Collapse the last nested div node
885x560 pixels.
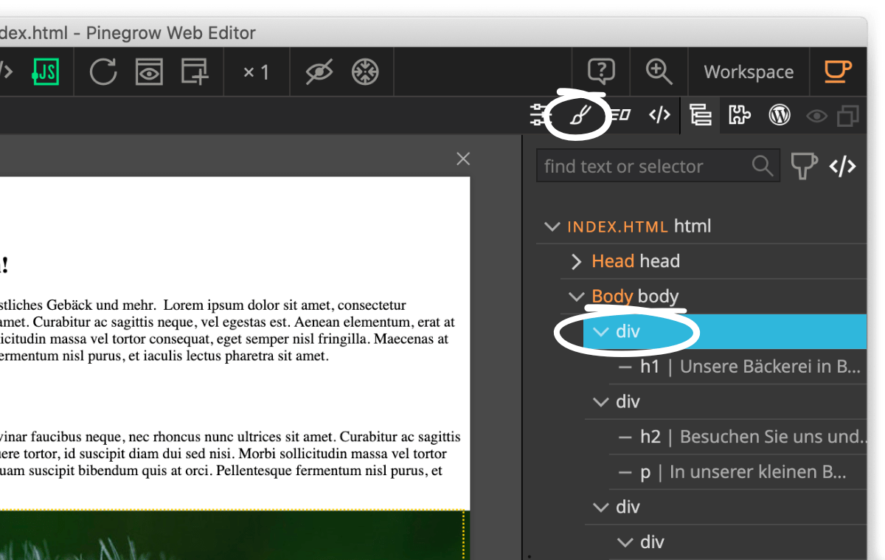click(x=625, y=542)
